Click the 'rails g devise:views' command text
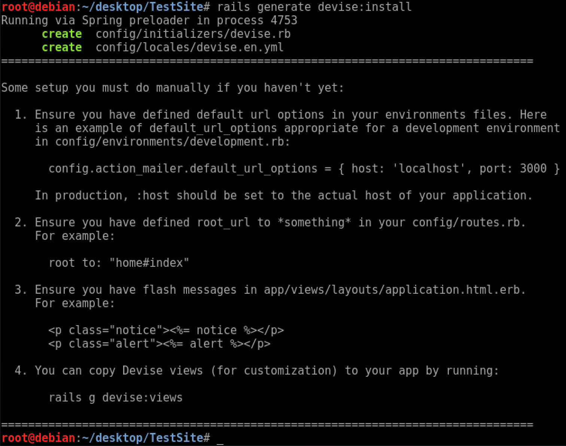The width and height of the screenshot is (566, 446). [115, 398]
